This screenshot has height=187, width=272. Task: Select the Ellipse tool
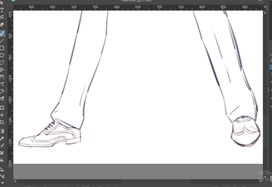coord(2,55)
